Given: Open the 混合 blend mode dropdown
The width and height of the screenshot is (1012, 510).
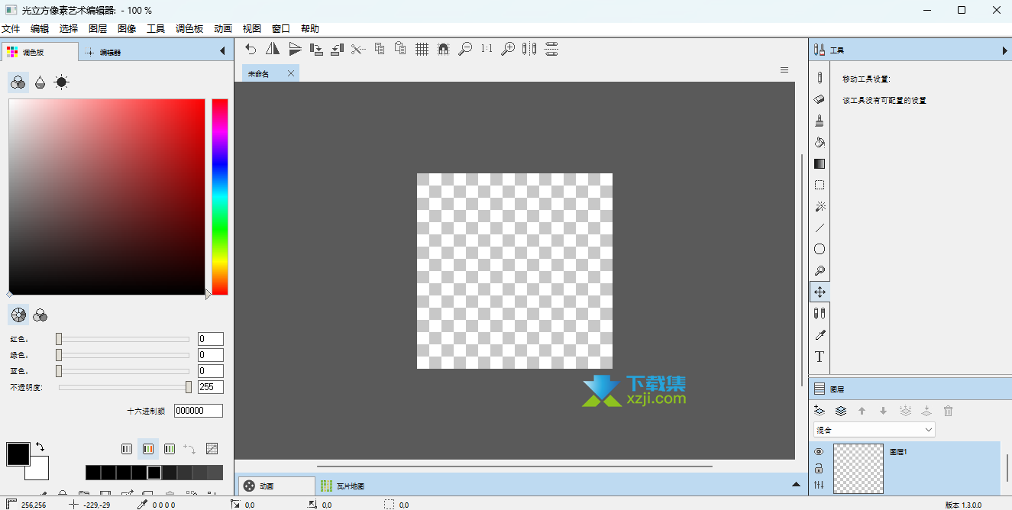Looking at the screenshot, I should 874,430.
